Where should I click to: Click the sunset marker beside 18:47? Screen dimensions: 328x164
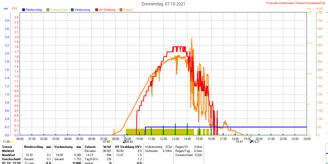tap(244, 142)
